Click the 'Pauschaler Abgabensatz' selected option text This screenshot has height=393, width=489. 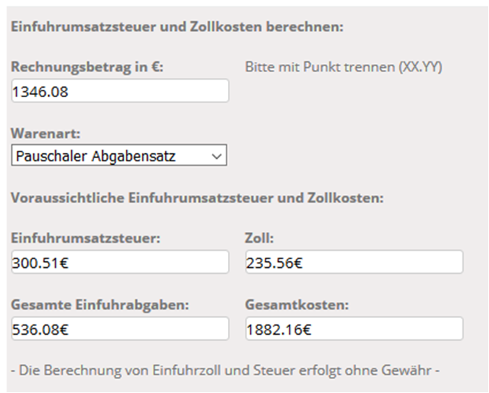pyautogui.click(x=96, y=156)
